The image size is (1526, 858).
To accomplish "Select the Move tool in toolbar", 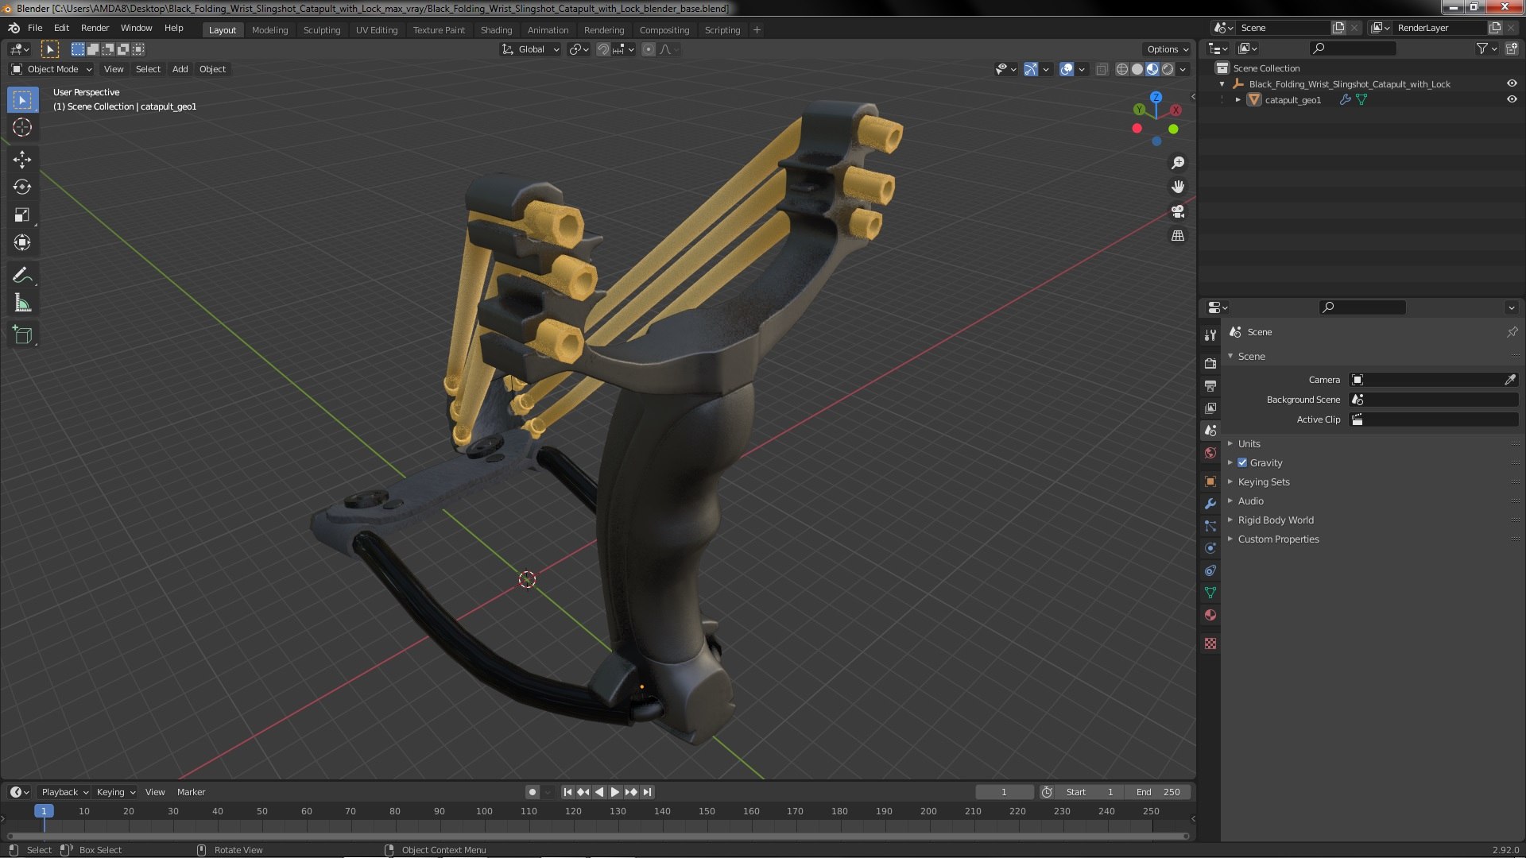I will [22, 160].
